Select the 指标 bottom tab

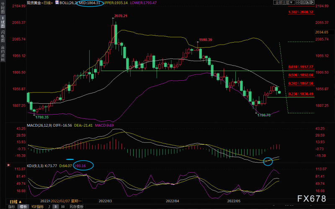click(12, 206)
